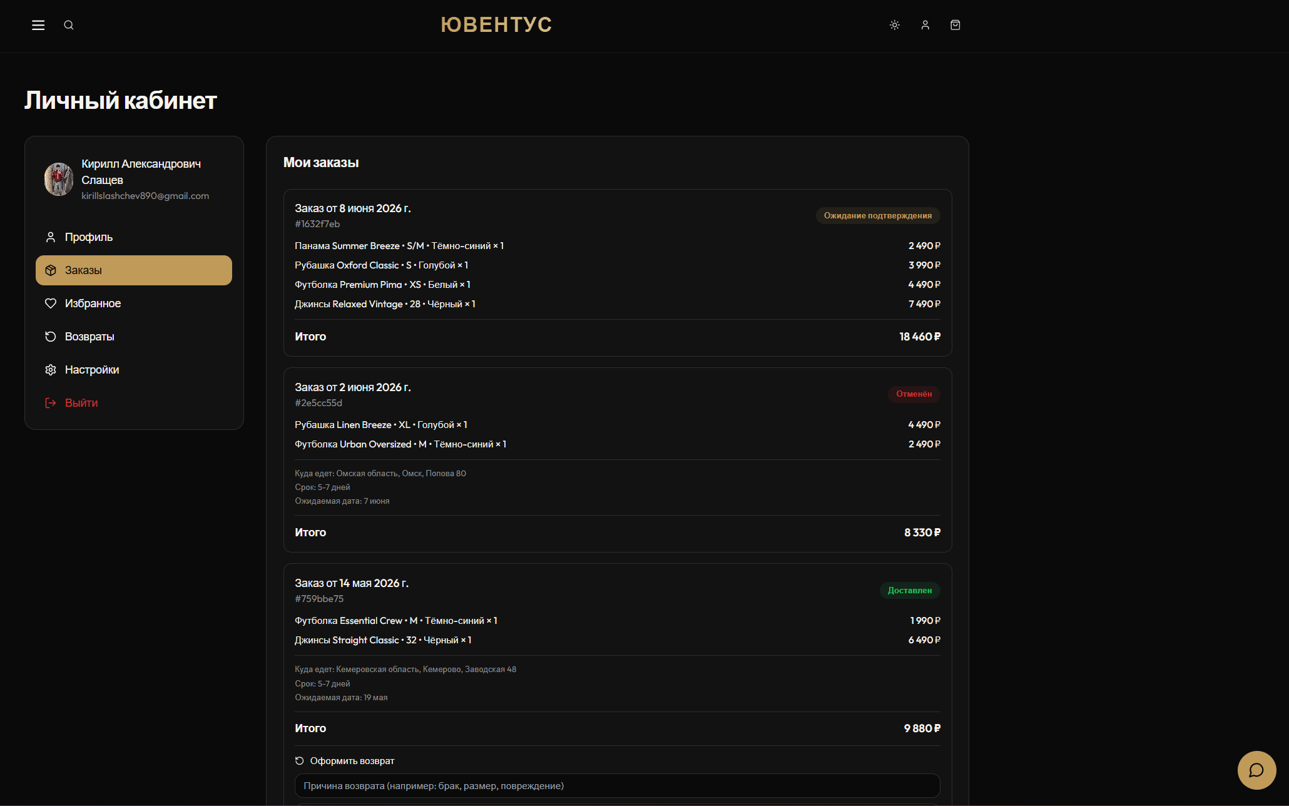Viewport: 1289px width, 806px height.
Task: Open the shopping bag cart
Action: 955,25
